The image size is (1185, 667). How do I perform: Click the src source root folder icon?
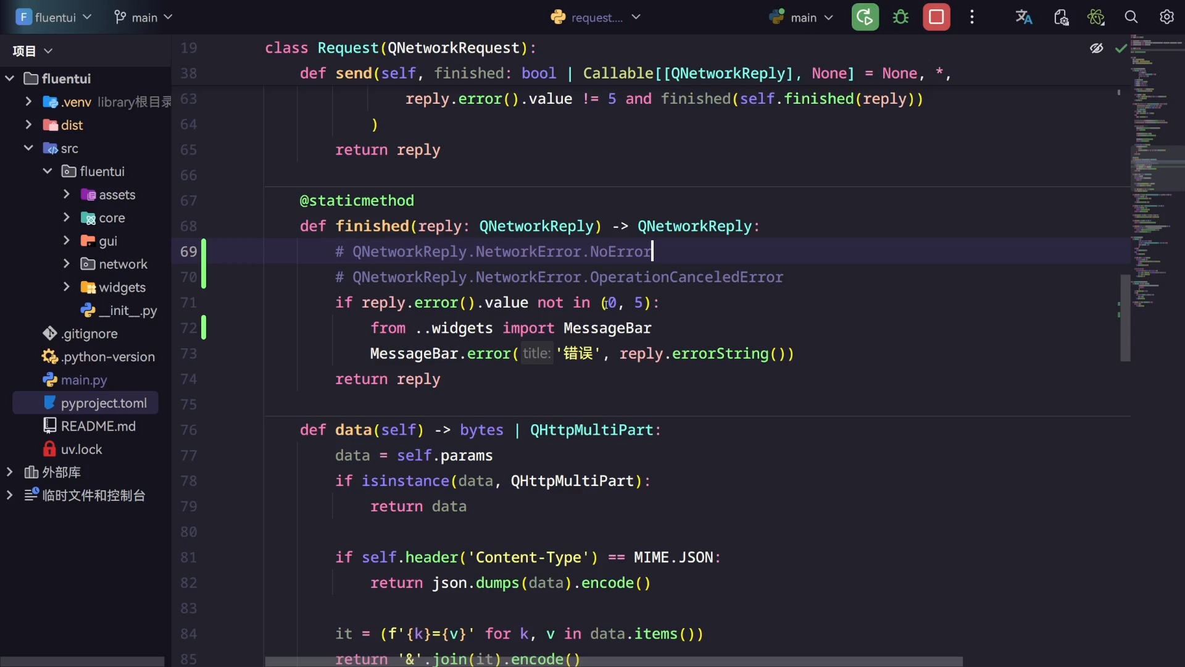50,149
